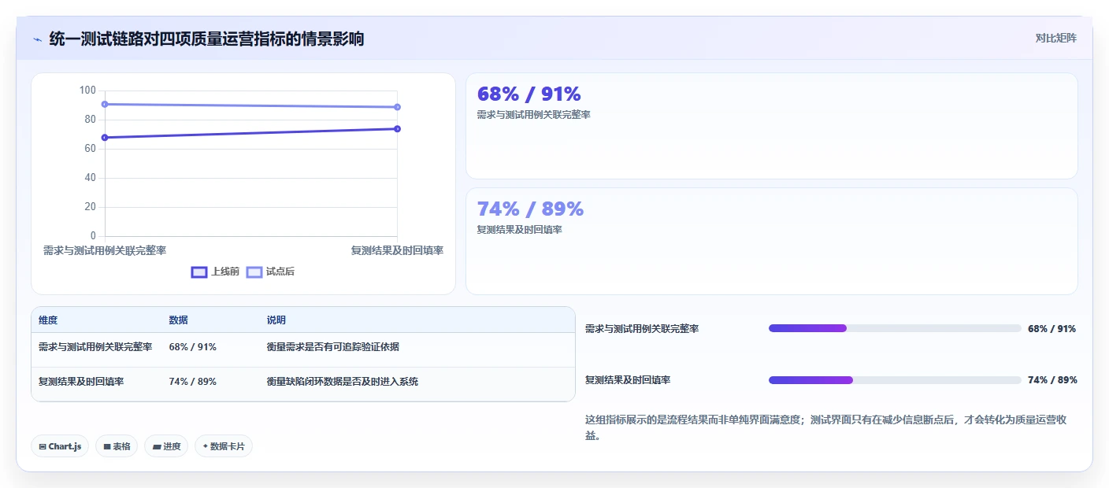Image resolution: width=1109 pixels, height=488 pixels.
Task: Click the chart x-axis label 复测结果及时回填率
Action: (397, 250)
